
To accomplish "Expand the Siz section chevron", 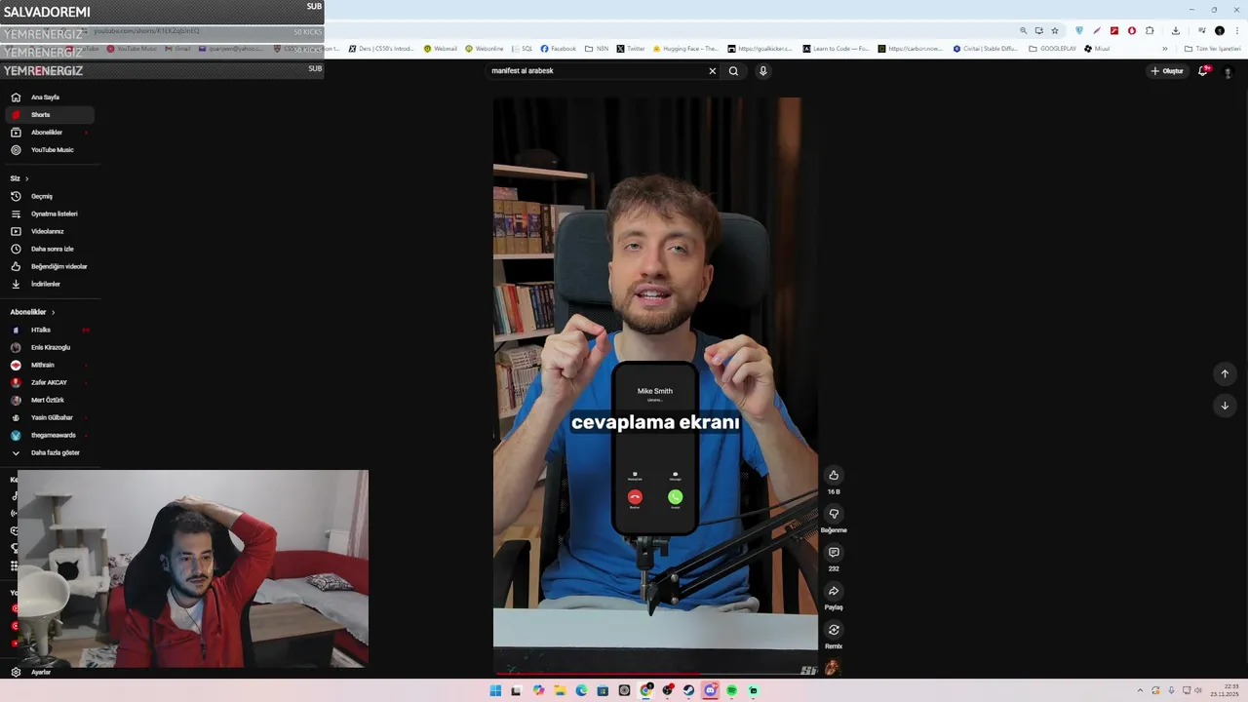I will (26, 178).
